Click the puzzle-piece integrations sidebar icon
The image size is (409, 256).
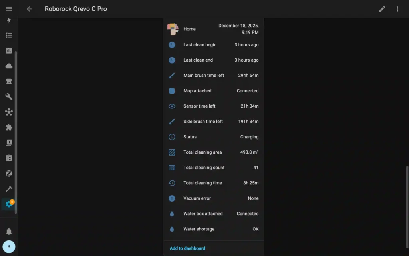tap(9, 127)
